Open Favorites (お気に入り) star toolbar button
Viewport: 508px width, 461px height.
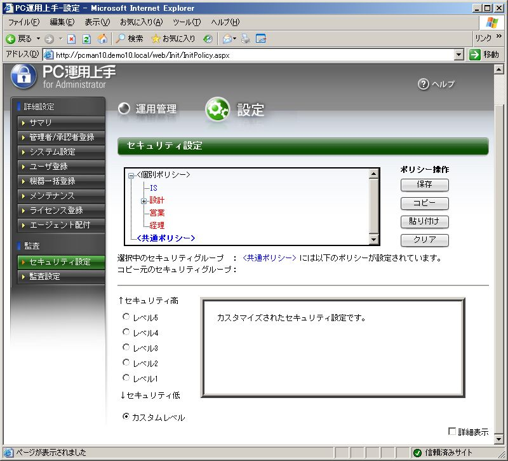tap(173, 39)
